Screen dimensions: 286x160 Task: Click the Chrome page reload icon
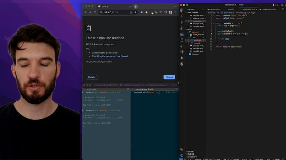[95, 12]
